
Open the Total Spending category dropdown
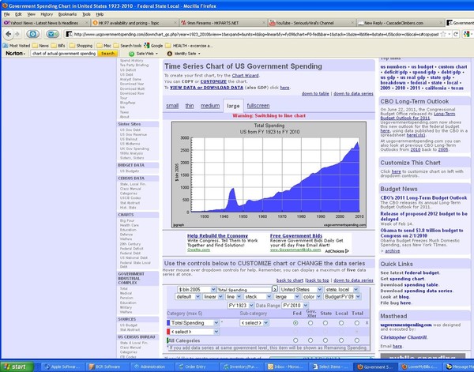point(194,323)
